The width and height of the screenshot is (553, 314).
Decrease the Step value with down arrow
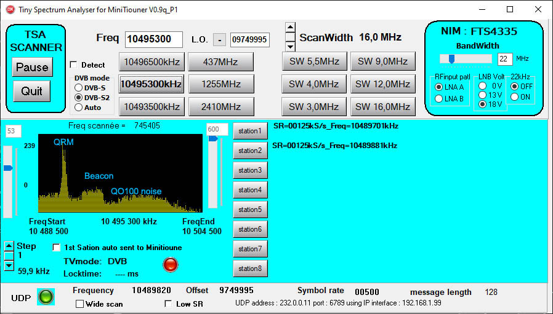click(x=9, y=266)
